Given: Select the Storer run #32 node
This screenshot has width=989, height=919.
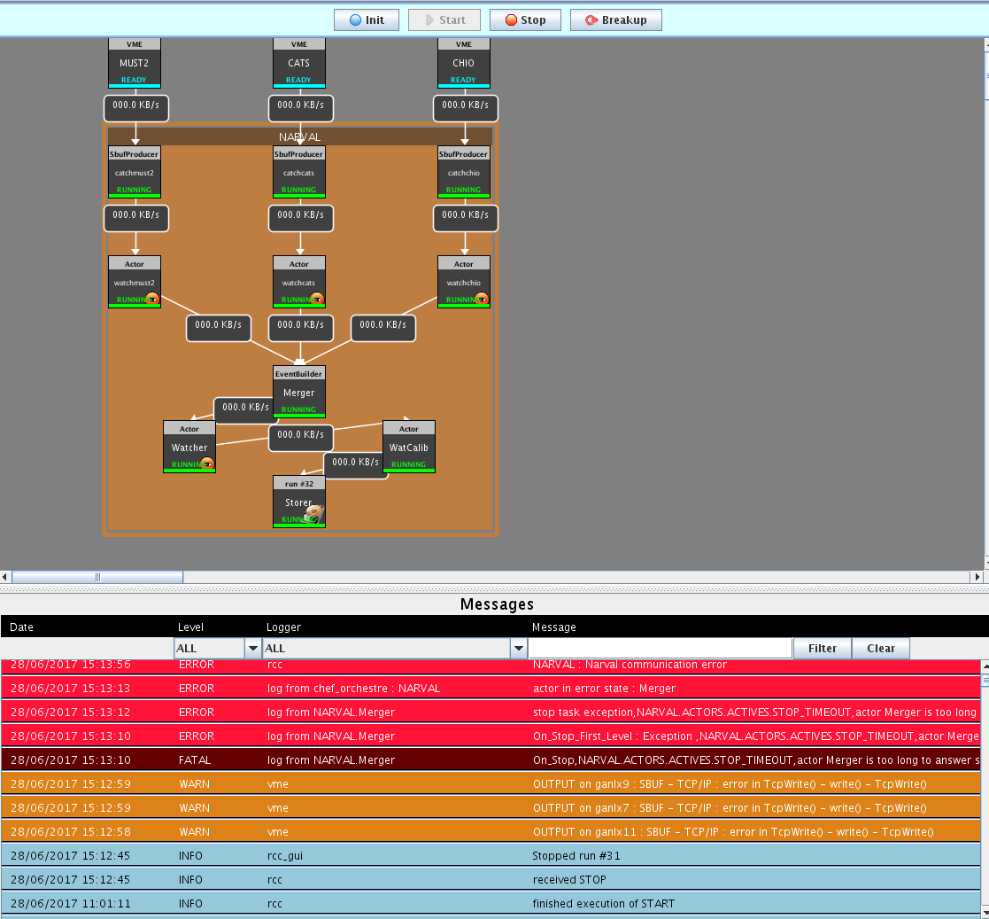Looking at the screenshot, I should 299,502.
